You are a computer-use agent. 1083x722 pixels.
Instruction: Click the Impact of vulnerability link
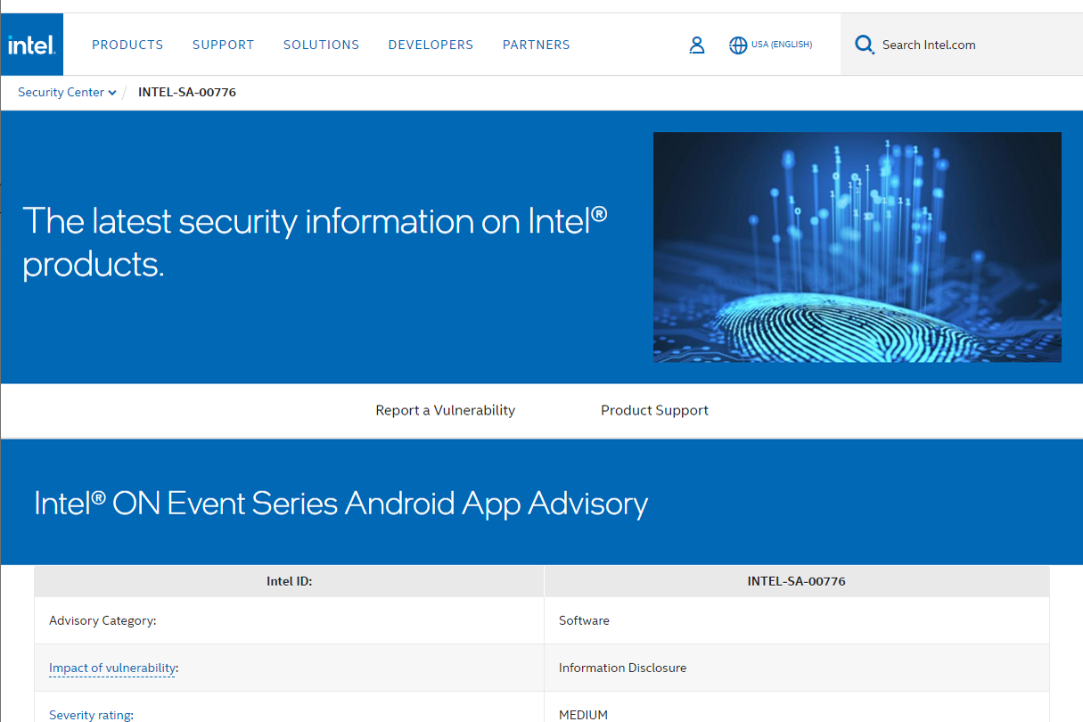(x=111, y=667)
